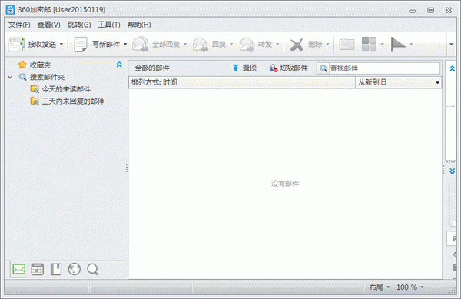Open the toolbar overflow arrow
461x299 pixels.
[x=451, y=45]
